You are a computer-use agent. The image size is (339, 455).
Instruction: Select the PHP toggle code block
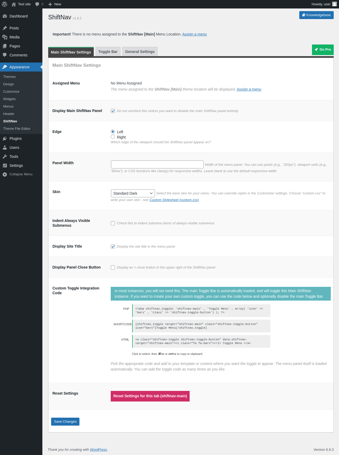tap(201, 311)
